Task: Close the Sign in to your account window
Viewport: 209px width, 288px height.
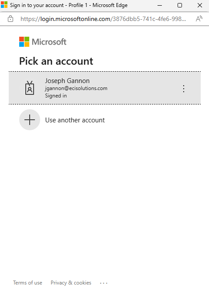Action: 200,5
